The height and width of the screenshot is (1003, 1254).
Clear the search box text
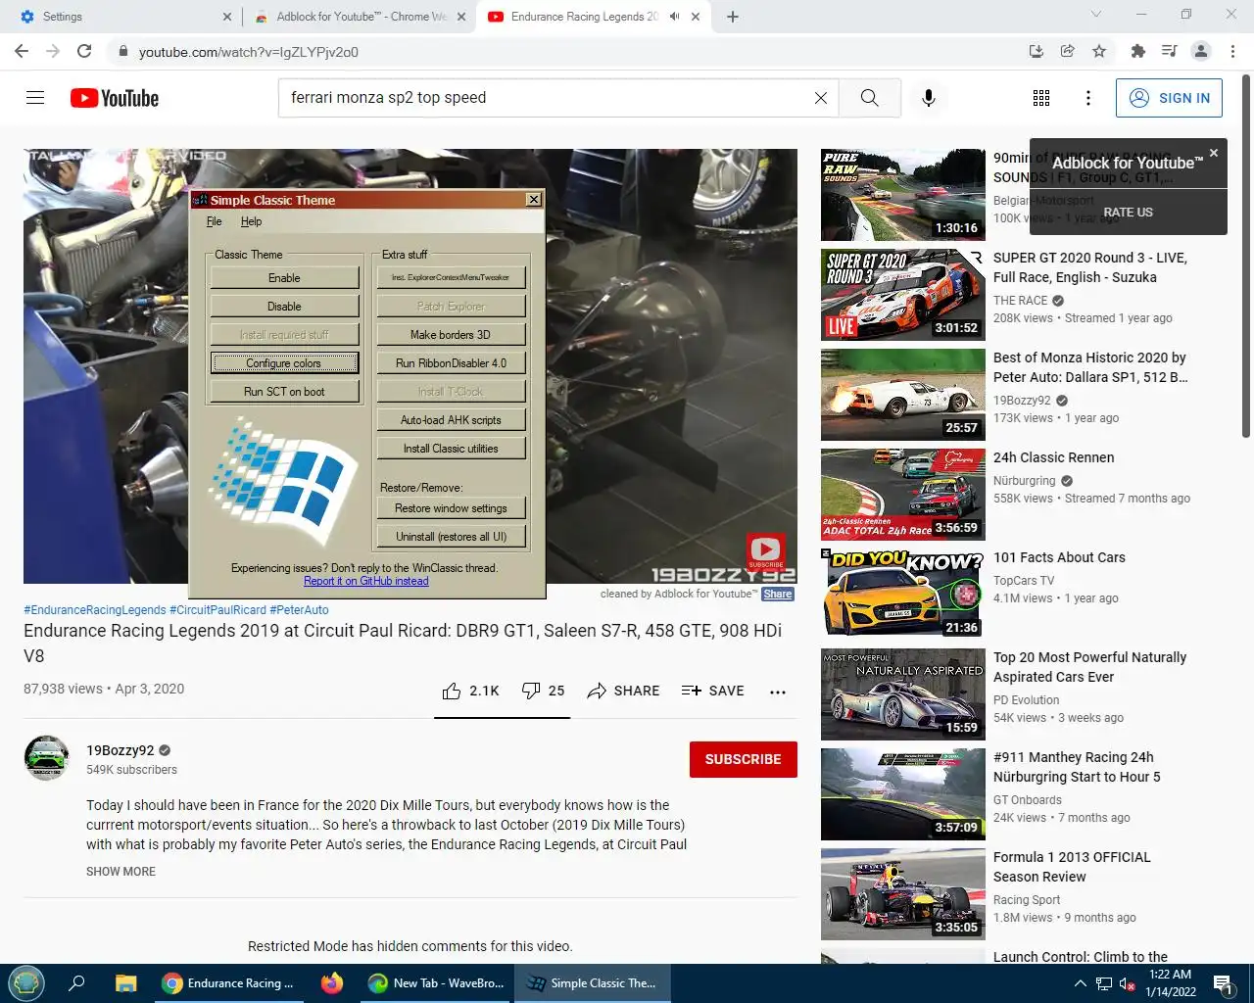click(821, 98)
